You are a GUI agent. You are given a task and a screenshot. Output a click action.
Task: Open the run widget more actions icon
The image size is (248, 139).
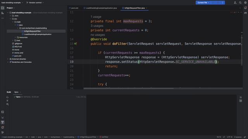click(222, 3)
